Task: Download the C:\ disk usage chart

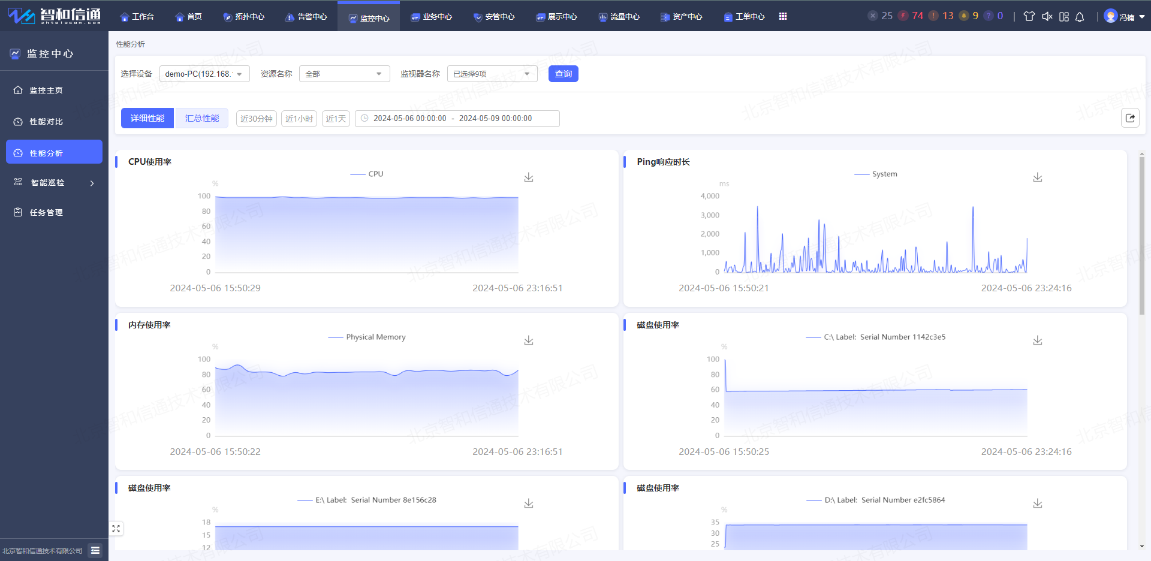Action: pos(1038,340)
